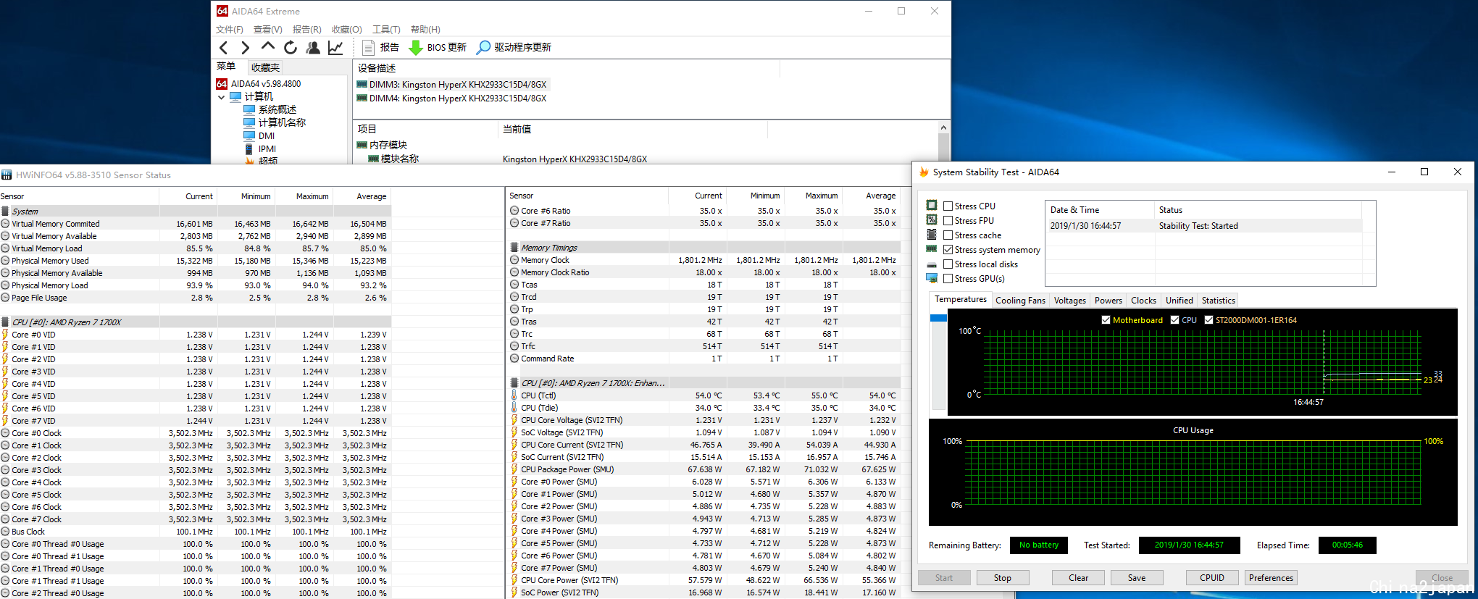Open CPUID from stability test
This screenshot has height=599, width=1478.
[x=1212, y=578]
